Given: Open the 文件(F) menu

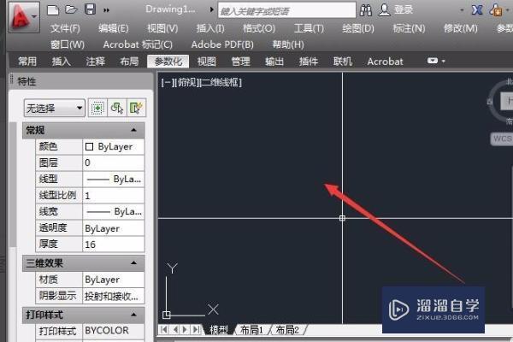Looking at the screenshot, I should click(x=65, y=28).
